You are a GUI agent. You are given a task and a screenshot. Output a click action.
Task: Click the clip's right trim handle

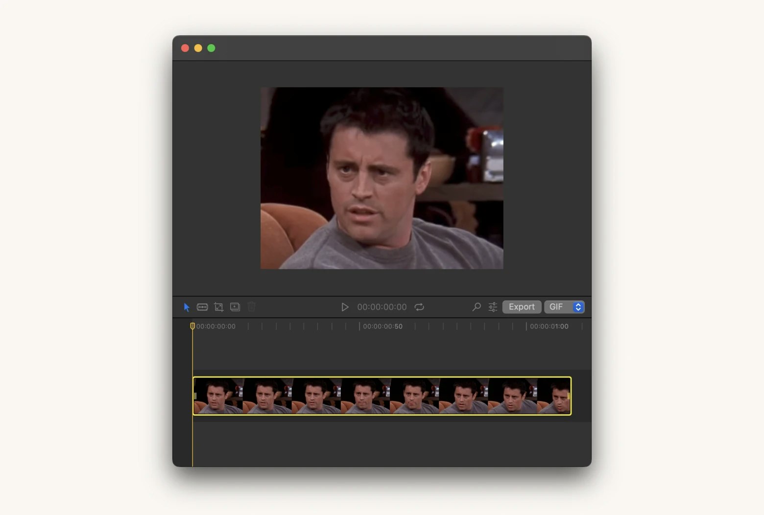(x=569, y=396)
